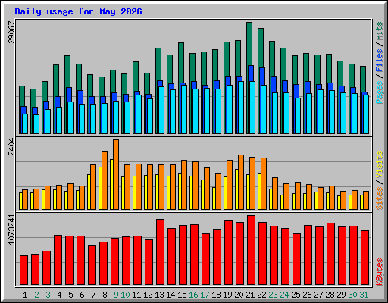Screen dimensions: 388x303
Task: Select the orange bar for day 8
Action: click(x=105, y=180)
